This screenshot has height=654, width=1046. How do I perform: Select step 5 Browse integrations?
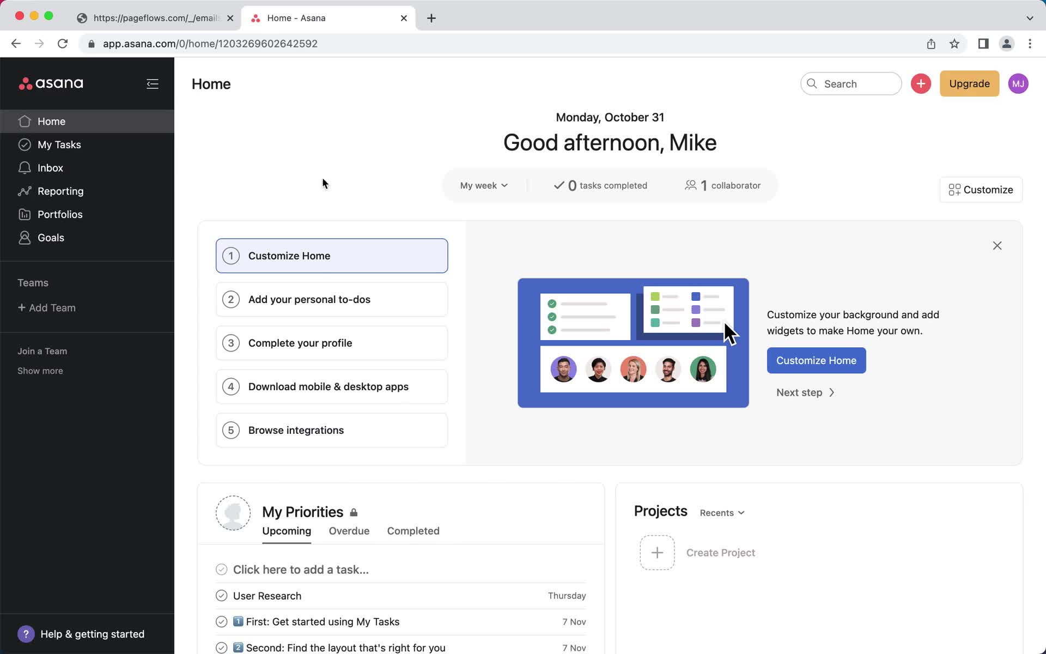332,430
